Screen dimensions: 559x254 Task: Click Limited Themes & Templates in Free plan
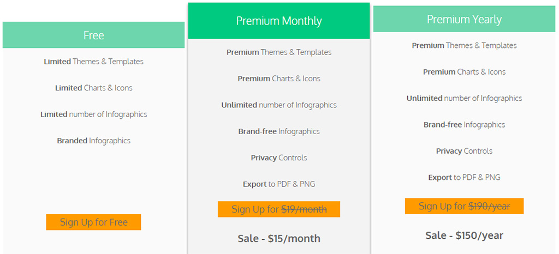(x=93, y=62)
